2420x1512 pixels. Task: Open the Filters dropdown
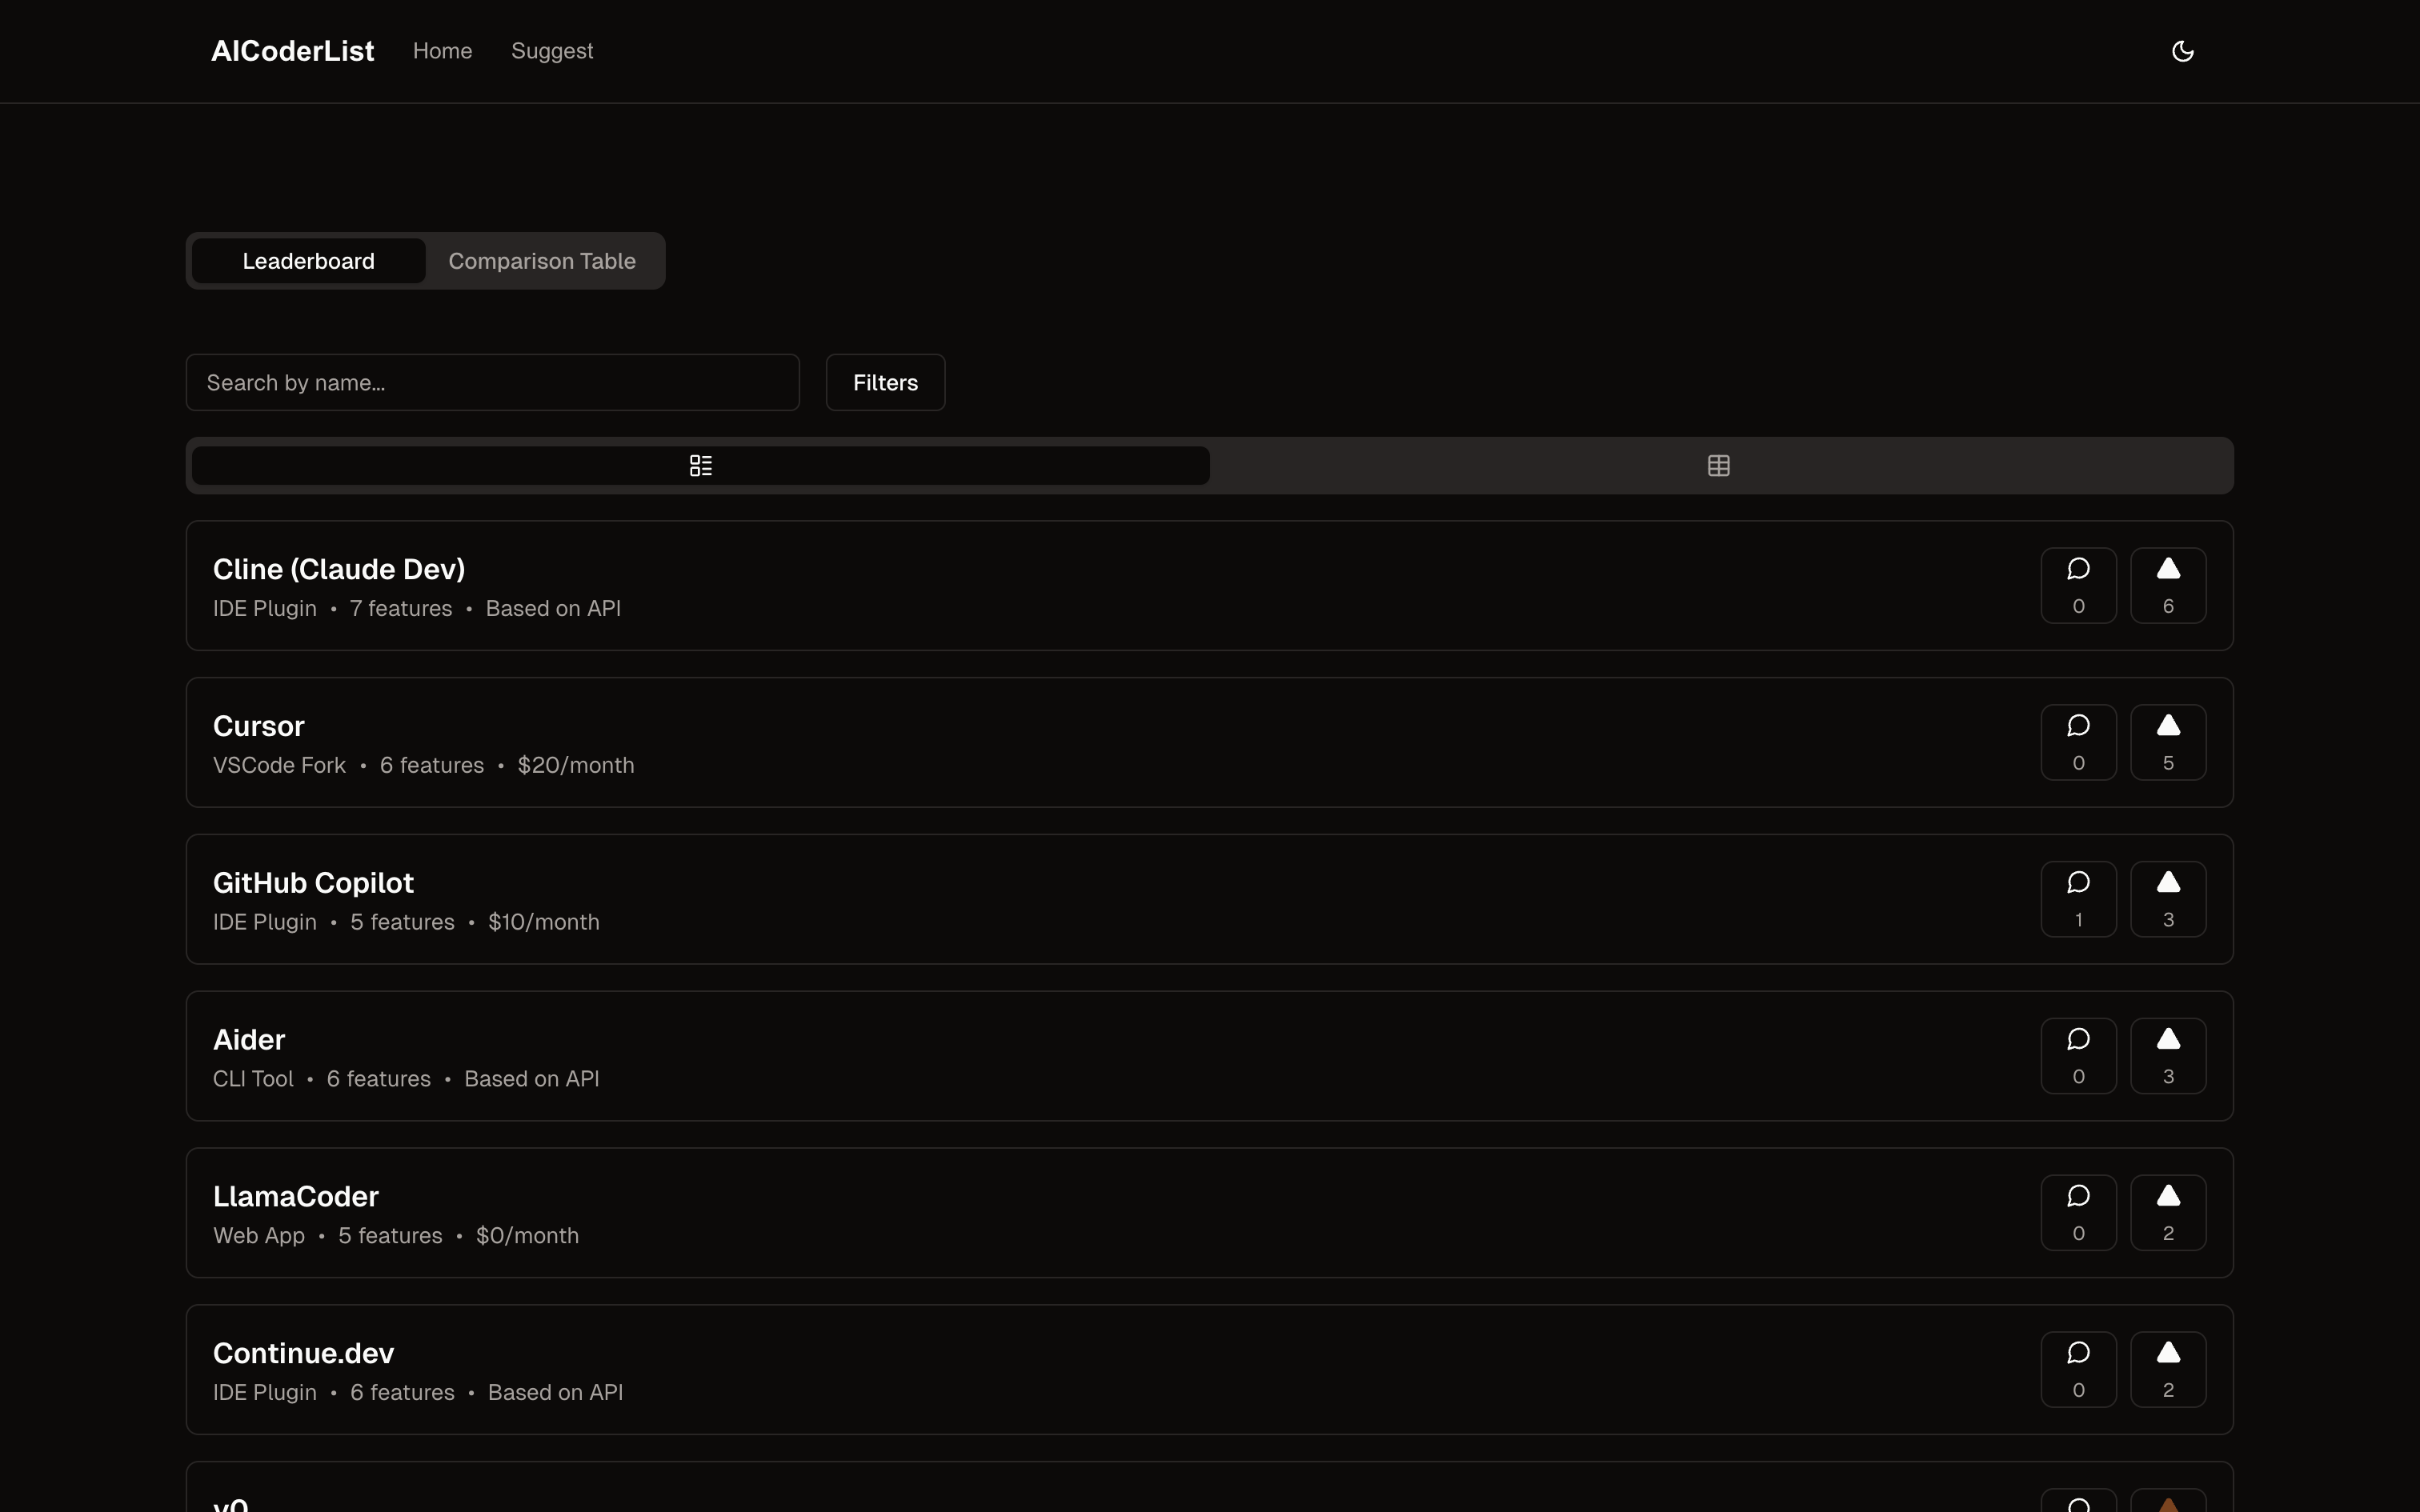click(x=885, y=383)
